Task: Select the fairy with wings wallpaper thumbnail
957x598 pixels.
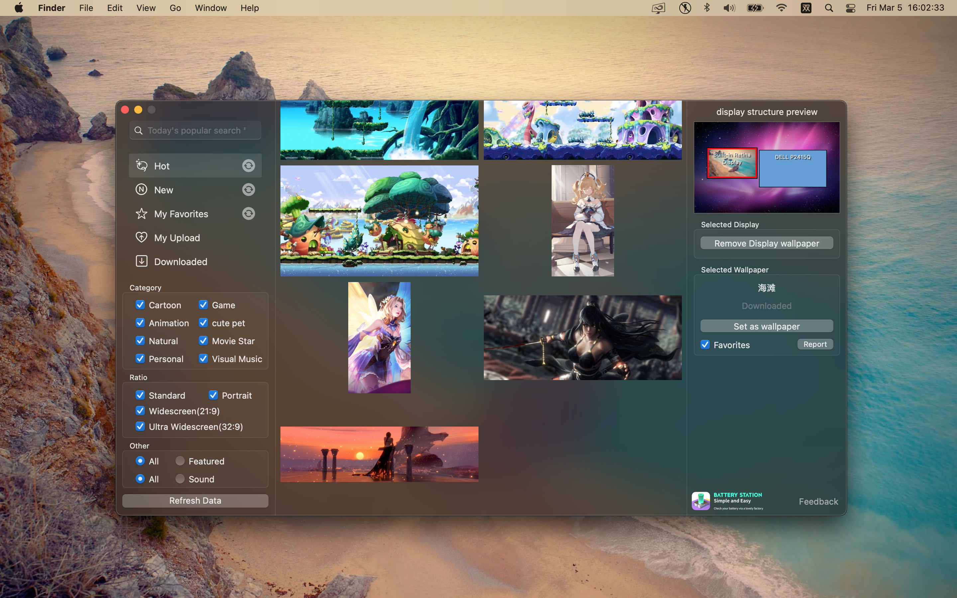Action: point(379,337)
